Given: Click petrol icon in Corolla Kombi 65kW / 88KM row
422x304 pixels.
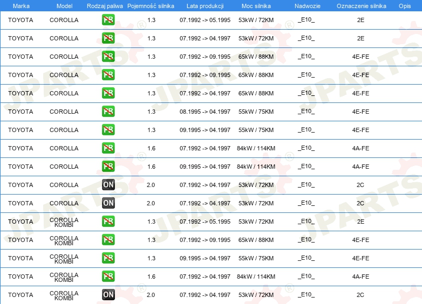Looking at the screenshot, I should [x=108, y=240].
